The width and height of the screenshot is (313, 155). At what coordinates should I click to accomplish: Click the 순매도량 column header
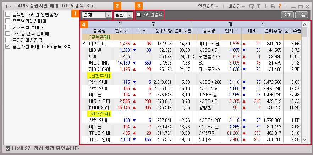(x=163, y=31)
